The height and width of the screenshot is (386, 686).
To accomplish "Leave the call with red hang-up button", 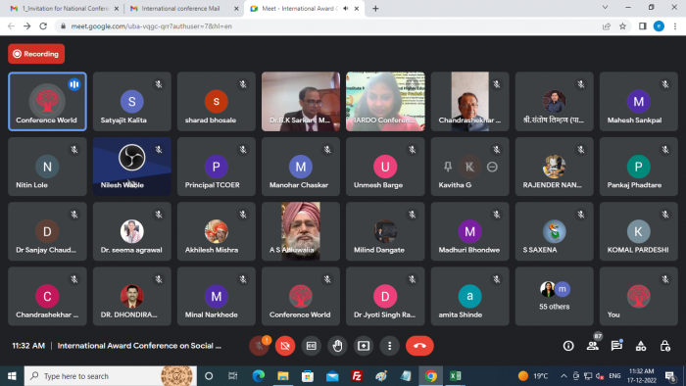I will pos(419,346).
